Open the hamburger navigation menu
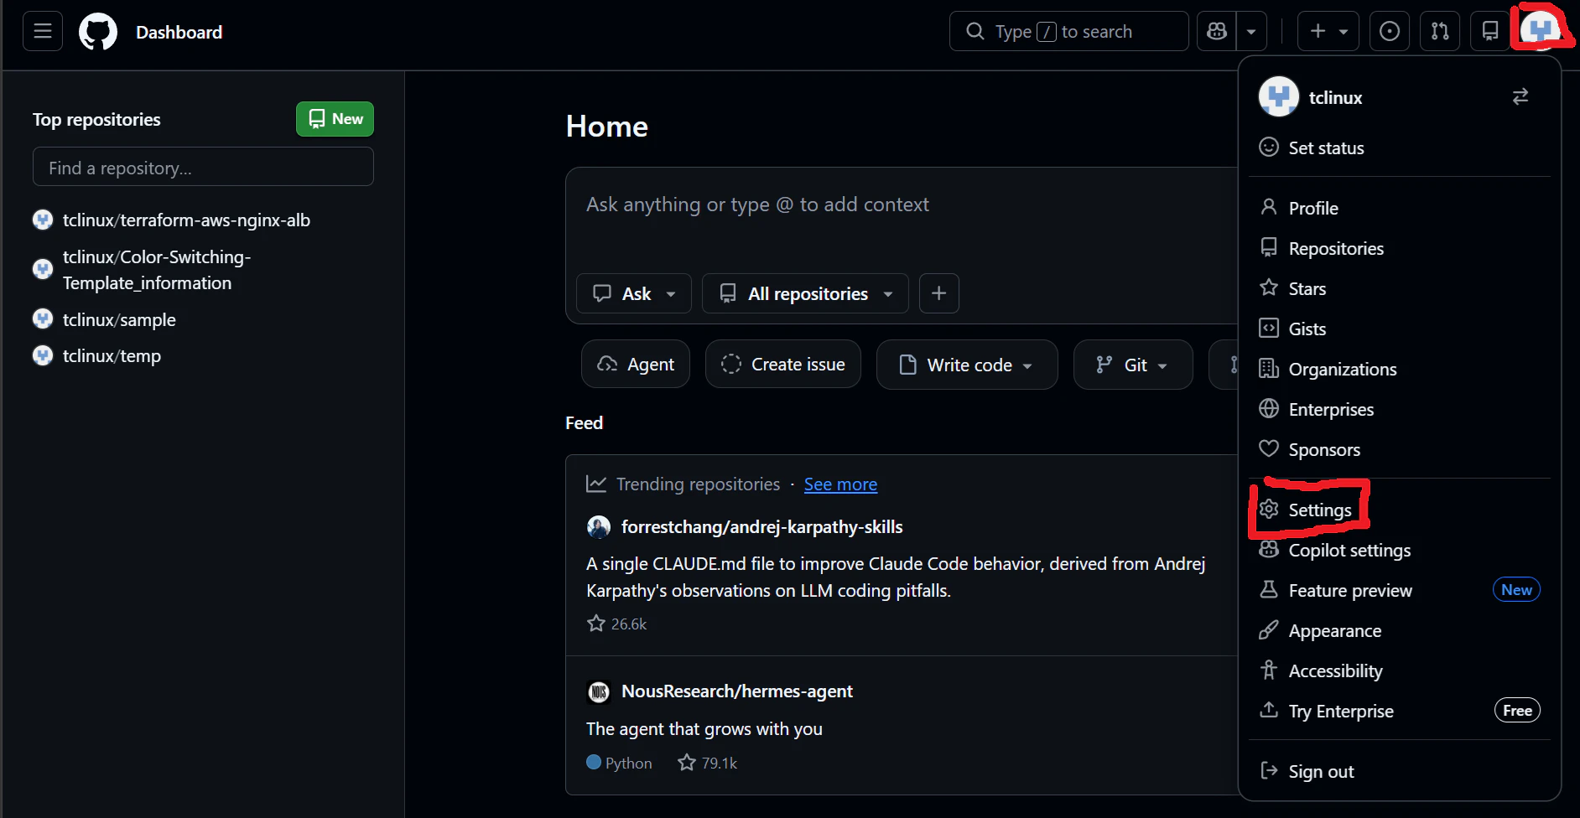The height and width of the screenshot is (818, 1580). (x=43, y=32)
